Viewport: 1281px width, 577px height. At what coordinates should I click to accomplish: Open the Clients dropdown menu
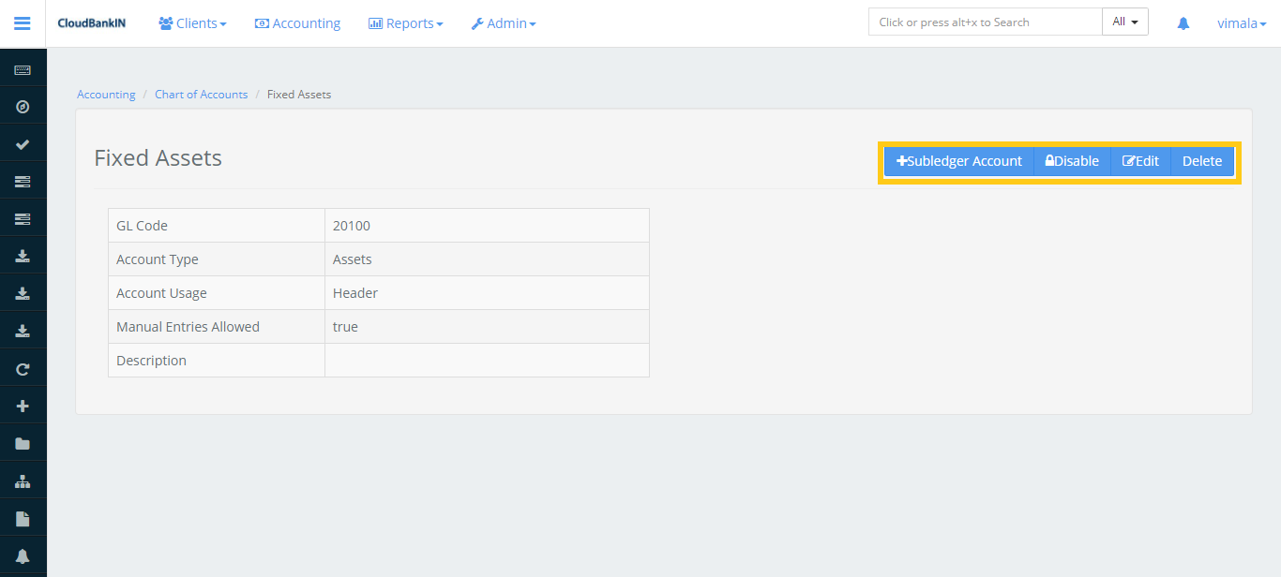192,22
